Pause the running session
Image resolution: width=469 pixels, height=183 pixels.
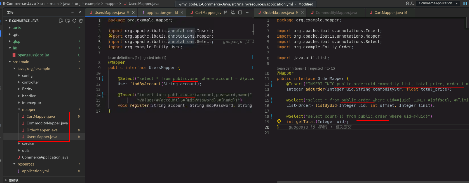point(465,3)
